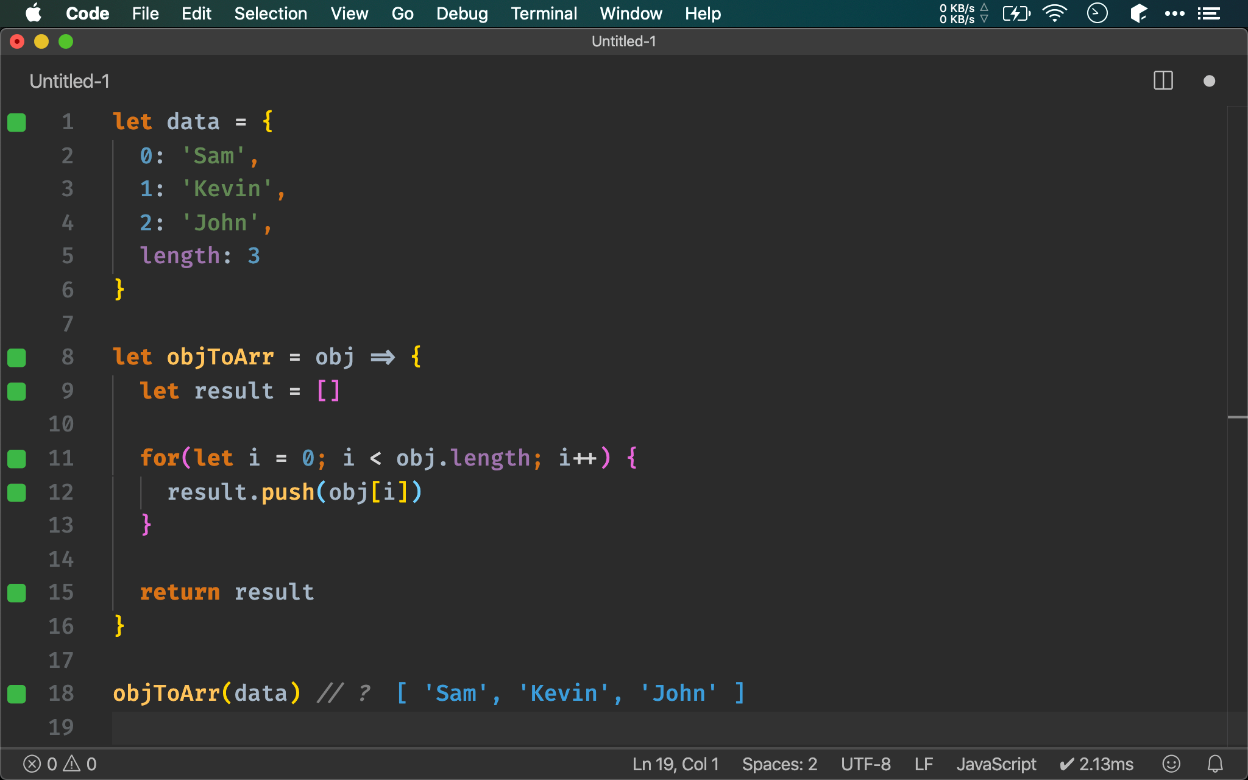Click the minimap scrollbar slider

[1237, 417]
